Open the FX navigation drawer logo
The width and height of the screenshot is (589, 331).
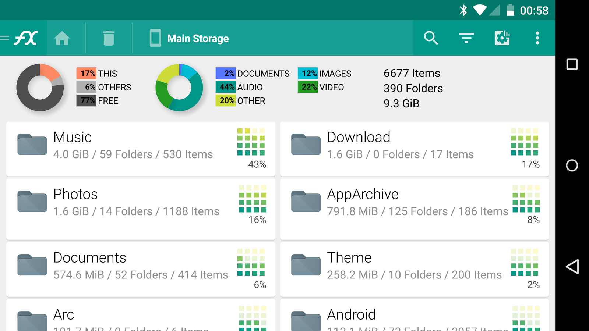click(24, 38)
